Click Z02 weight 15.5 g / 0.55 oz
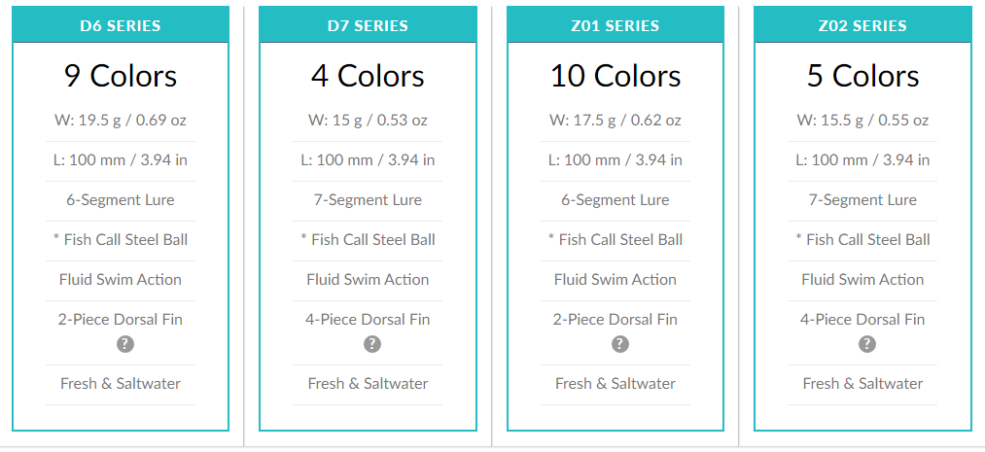 [x=862, y=121]
